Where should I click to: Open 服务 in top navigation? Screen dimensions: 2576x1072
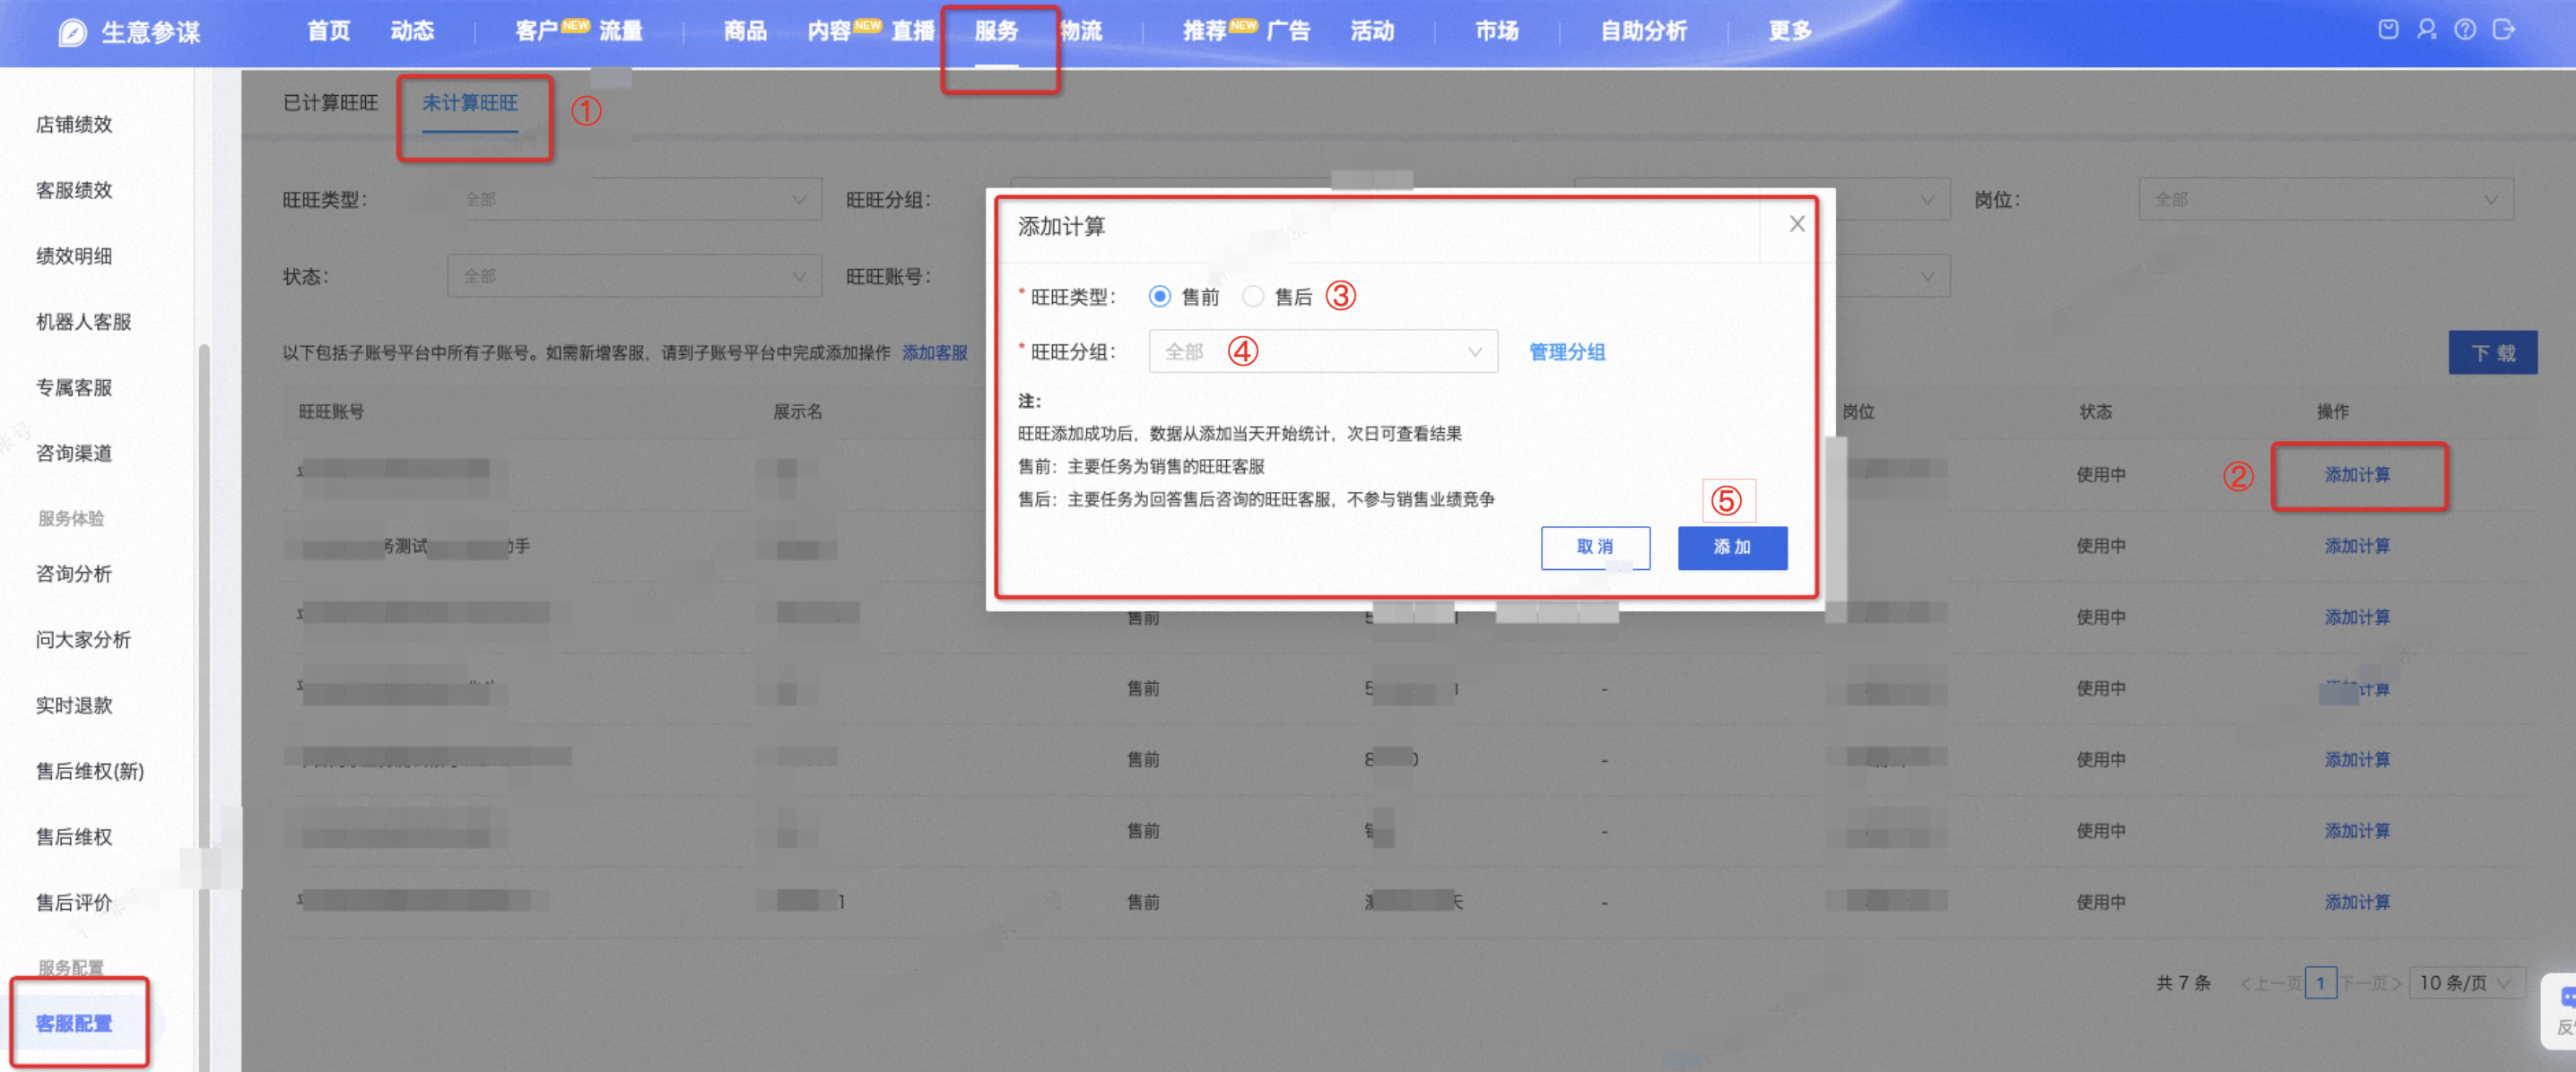997,31
